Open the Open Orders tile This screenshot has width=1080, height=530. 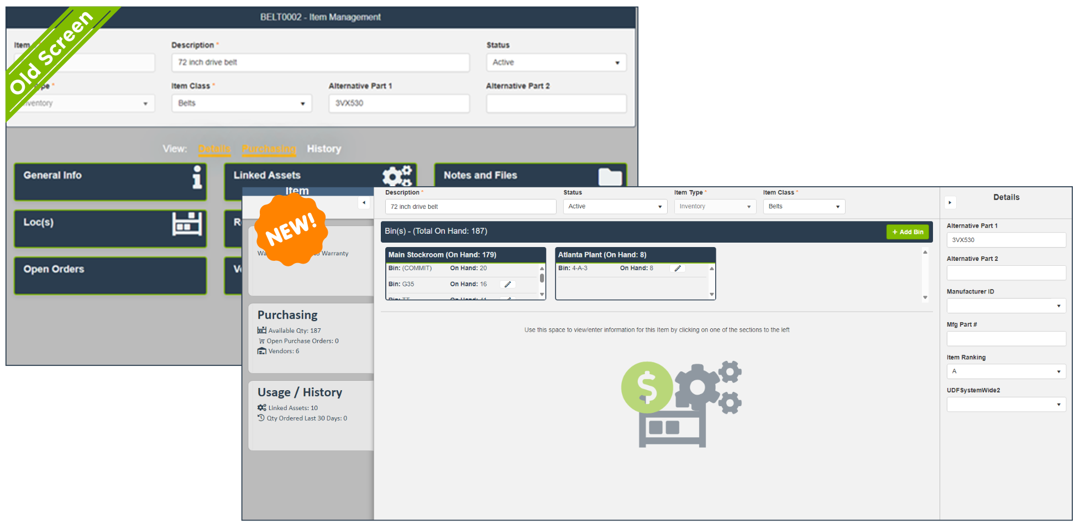[110, 275]
